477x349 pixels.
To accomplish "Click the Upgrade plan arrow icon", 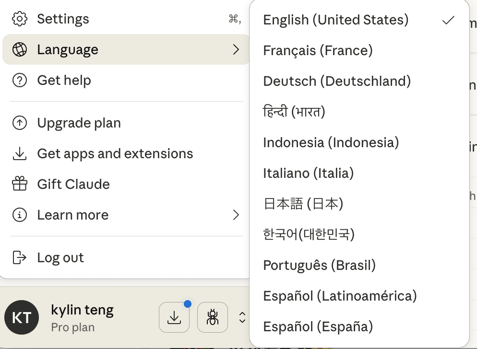I will [x=20, y=123].
